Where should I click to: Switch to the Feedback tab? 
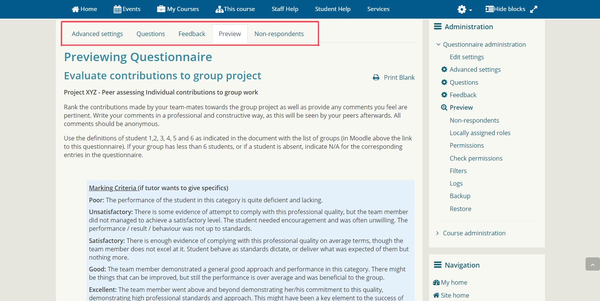point(192,34)
